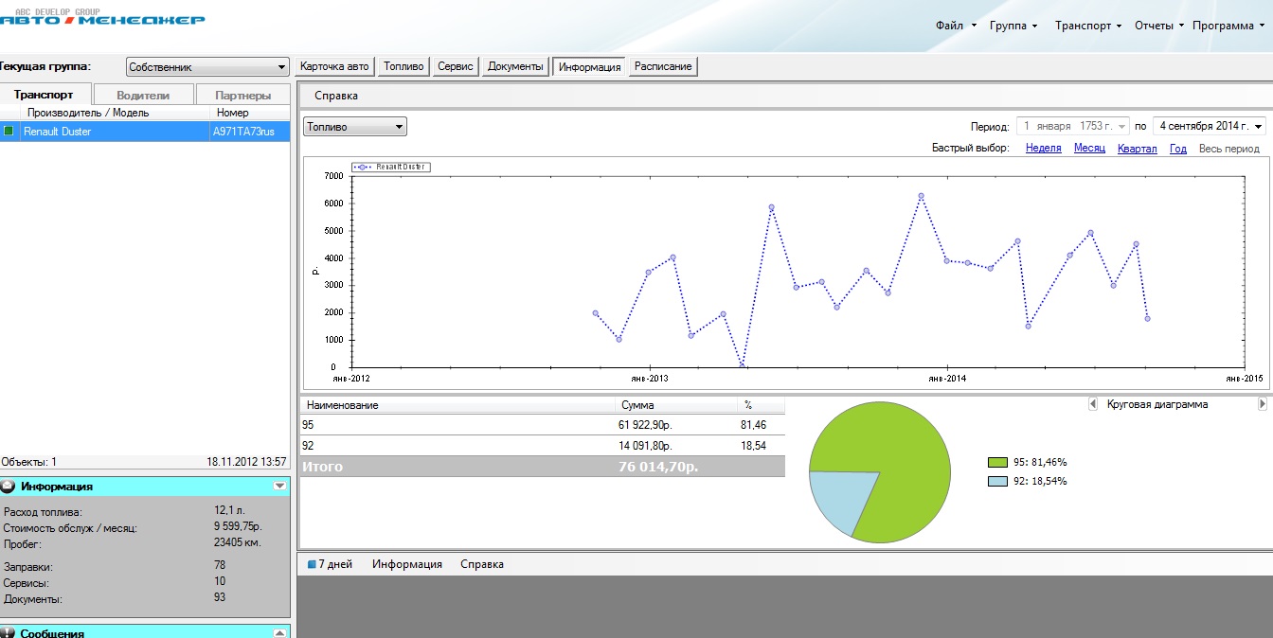Click the Авто Менеджер logo
Image resolution: width=1273 pixels, height=638 pixels.
[x=102, y=17]
